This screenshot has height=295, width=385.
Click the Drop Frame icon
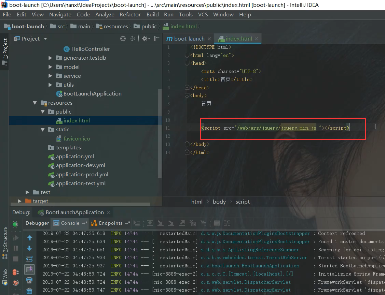tap(193, 223)
